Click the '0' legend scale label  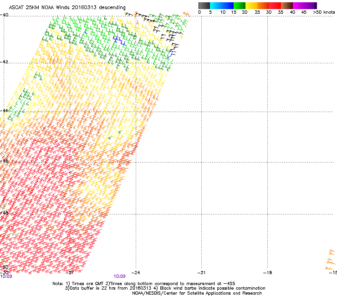tap(199, 12)
